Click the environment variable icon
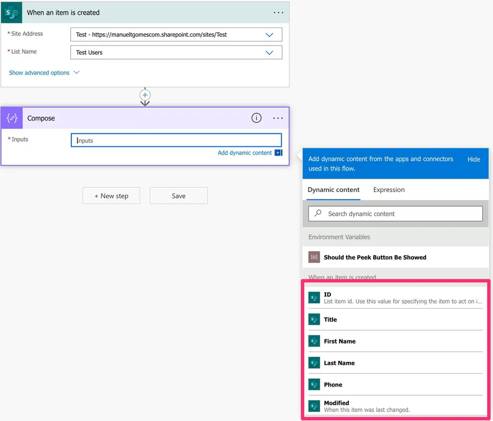This screenshot has width=493, height=421. click(314, 257)
